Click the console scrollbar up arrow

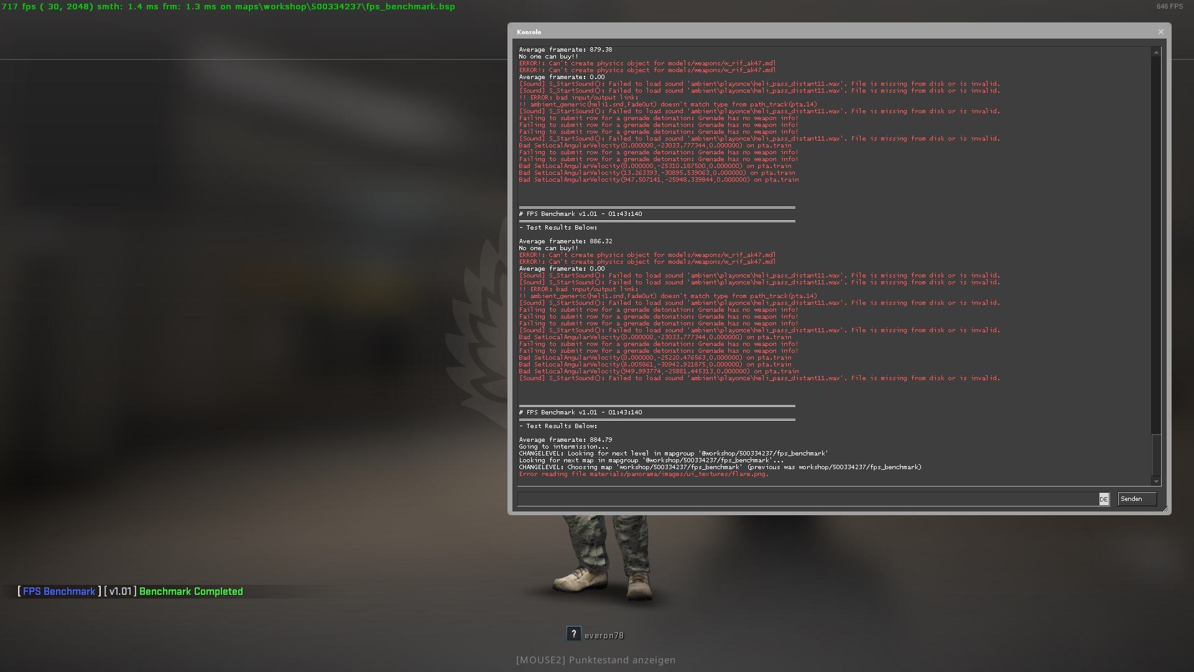1156,52
